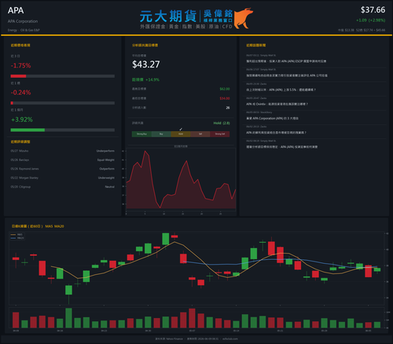
Task: Click the $34.00 lowest target price
Action: 225,98
